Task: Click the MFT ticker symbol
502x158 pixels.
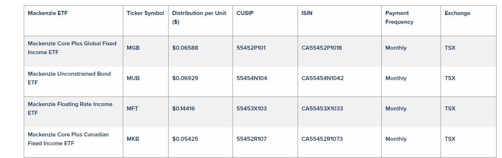Action: point(132,109)
